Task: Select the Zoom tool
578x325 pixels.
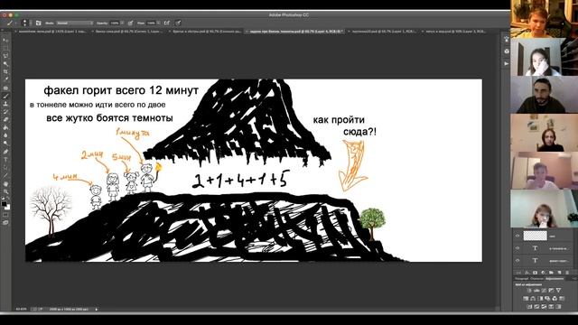Action: click(x=5, y=191)
